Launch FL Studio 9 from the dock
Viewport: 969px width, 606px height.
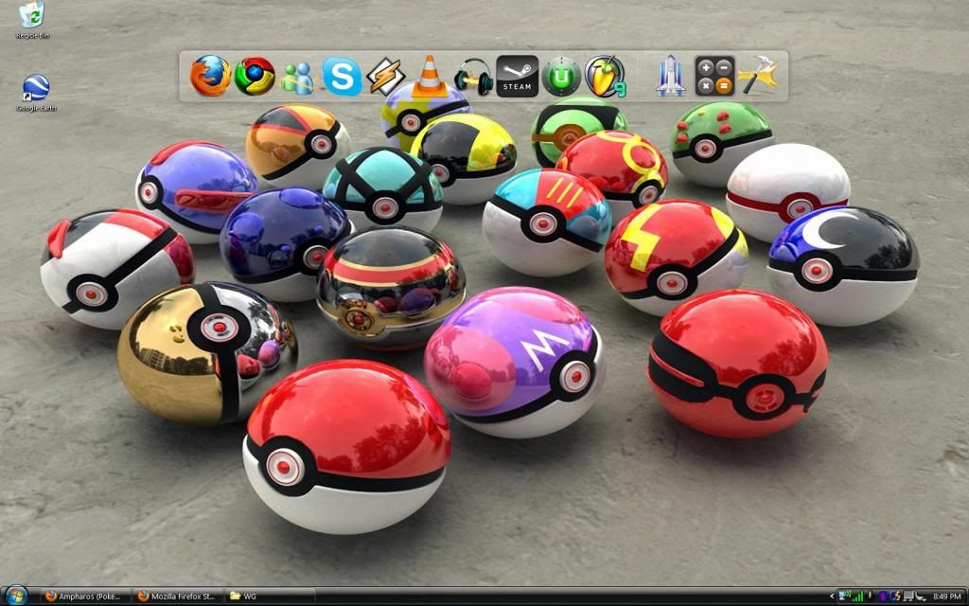coord(605,77)
